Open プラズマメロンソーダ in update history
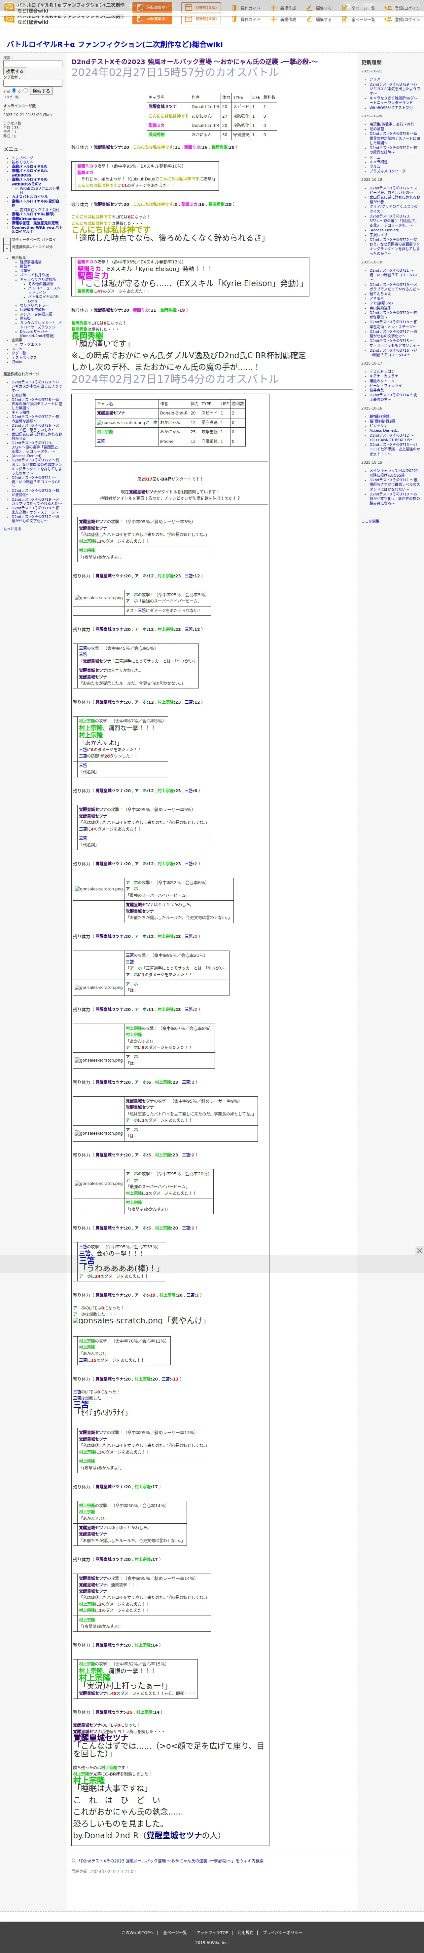424x1953 pixels. [x=387, y=171]
